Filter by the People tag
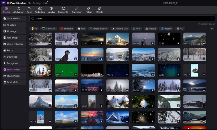This screenshot has width=217, height=130. tap(166, 29)
